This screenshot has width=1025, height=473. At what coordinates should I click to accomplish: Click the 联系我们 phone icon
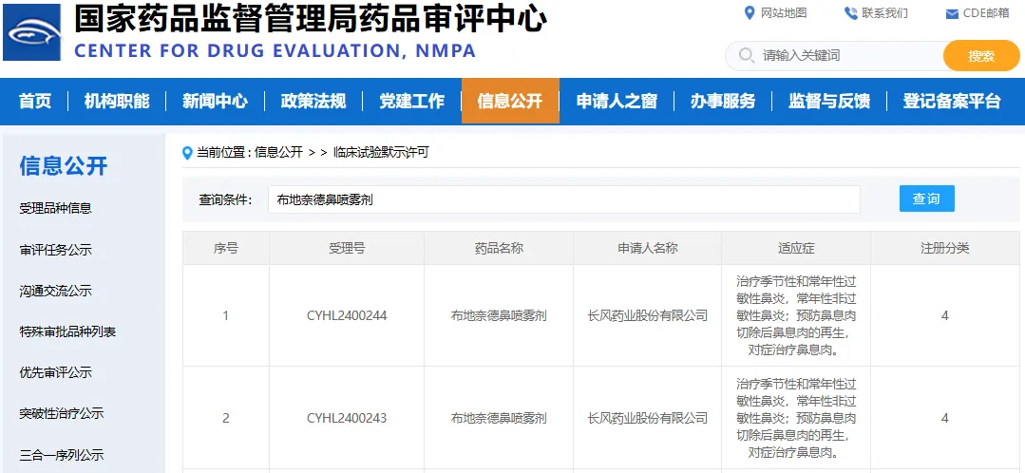point(850,12)
